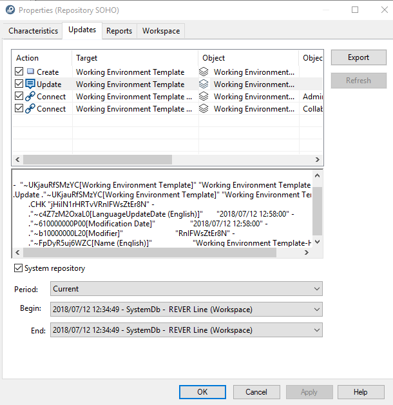Screen dimensions: 393x405
Task: Click the Create action icon in first row
Action: [x=30, y=72]
